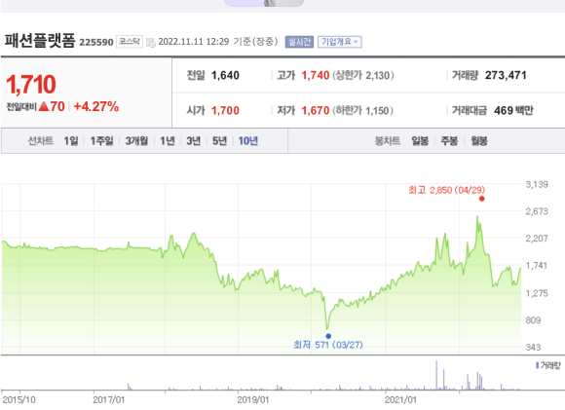The width and height of the screenshot is (565, 410).
Task: Click the red 최고 2,850 marker dot
Action: tap(482, 199)
